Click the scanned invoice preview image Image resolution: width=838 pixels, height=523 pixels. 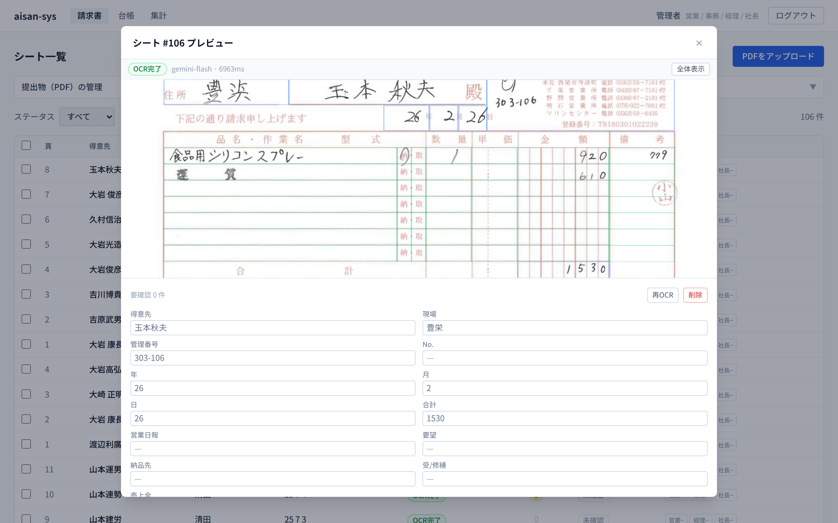coord(419,179)
